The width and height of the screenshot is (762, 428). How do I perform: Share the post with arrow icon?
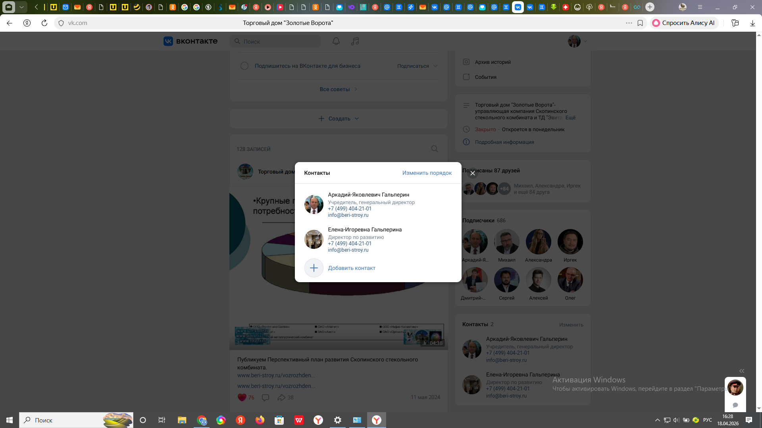281,397
